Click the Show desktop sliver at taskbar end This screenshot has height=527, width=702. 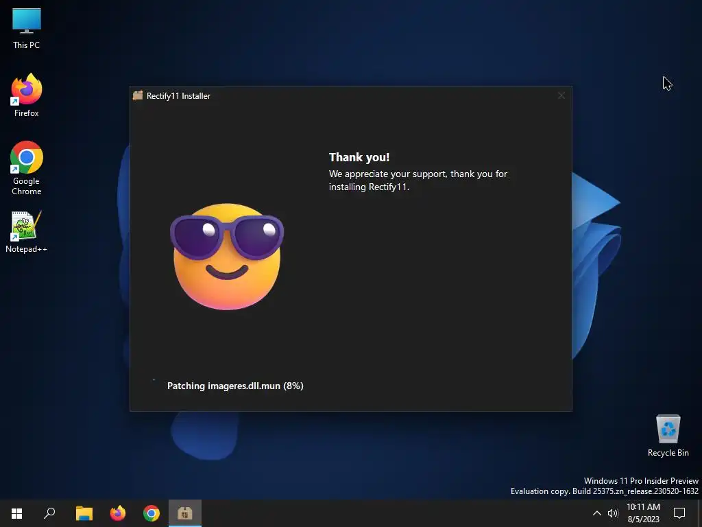click(x=700, y=513)
